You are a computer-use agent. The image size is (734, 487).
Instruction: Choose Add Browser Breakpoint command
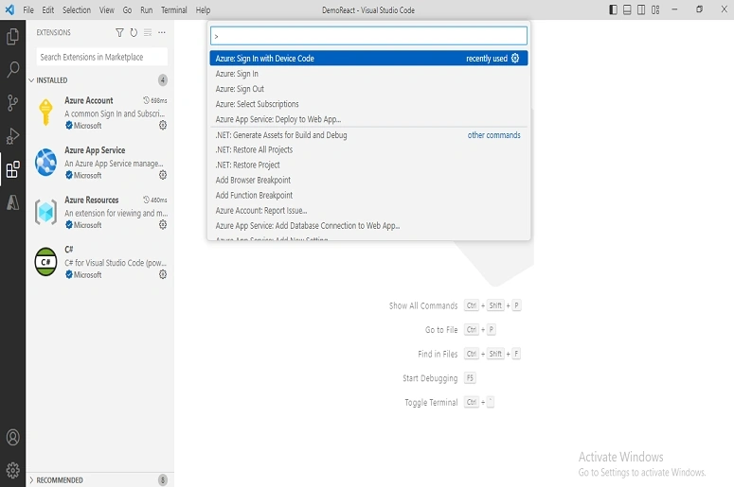coord(368,180)
